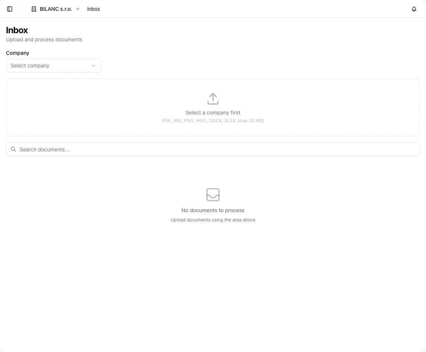Click the Company field label
Viewport: 426px width, 352px height.
[x=18, y=53]
